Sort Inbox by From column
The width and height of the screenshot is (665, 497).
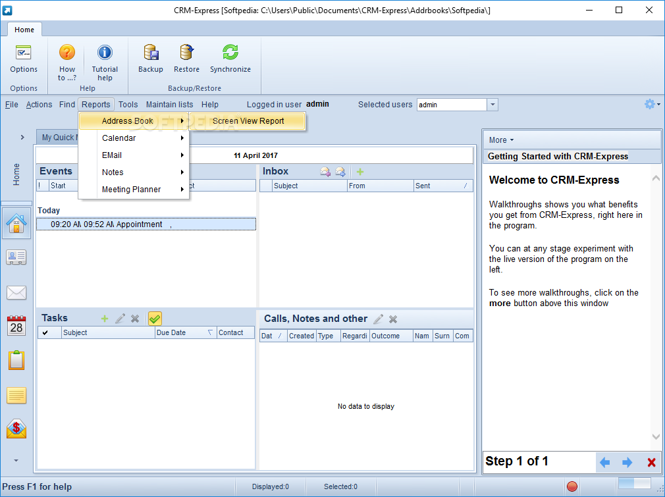380,186
